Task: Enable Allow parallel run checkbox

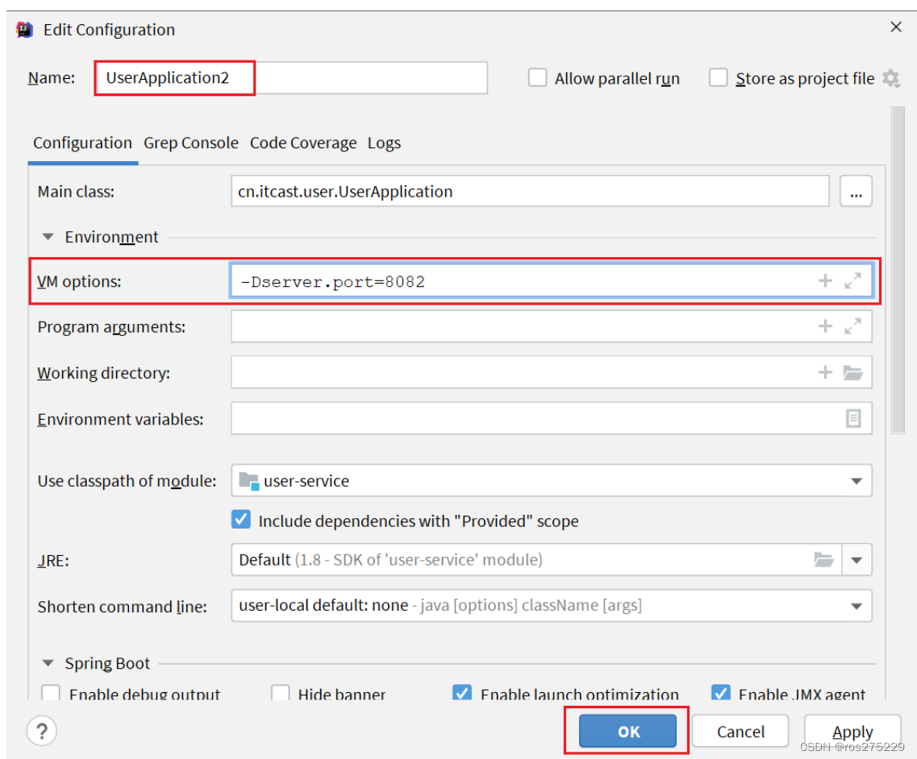Action: 537,77
